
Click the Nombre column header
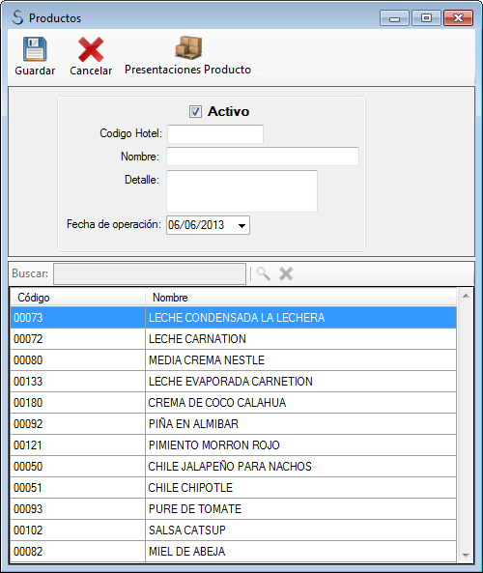(301, 298)
